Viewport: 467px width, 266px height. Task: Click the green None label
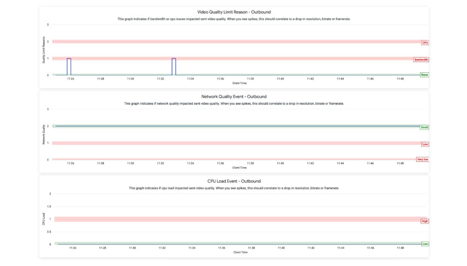coord(424,75)
